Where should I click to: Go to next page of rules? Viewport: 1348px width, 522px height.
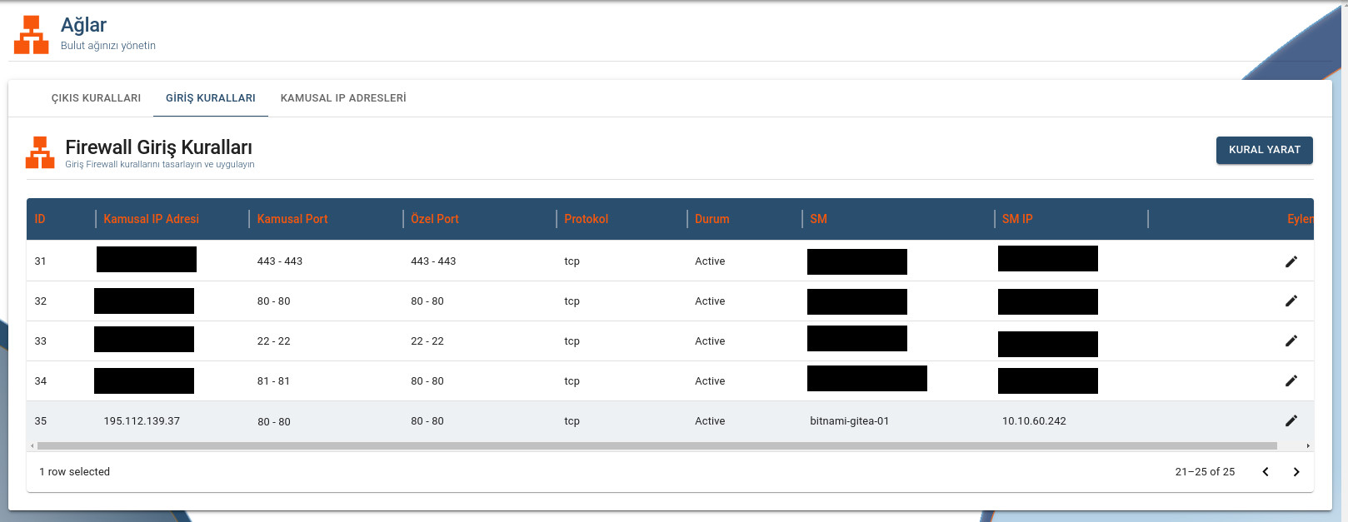[x=1296, y=472]
